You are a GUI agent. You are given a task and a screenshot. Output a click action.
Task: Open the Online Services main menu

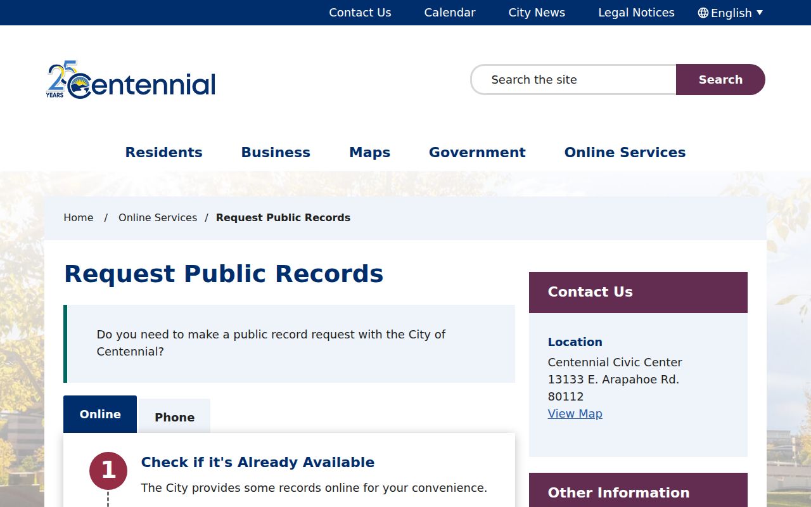[x=625, y=152]
